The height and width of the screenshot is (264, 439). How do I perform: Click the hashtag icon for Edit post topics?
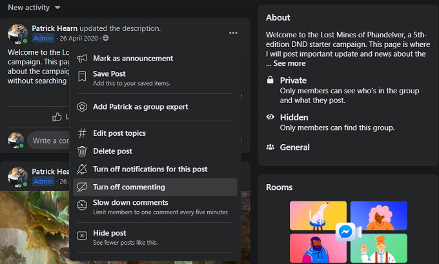[x=82, y=133]
